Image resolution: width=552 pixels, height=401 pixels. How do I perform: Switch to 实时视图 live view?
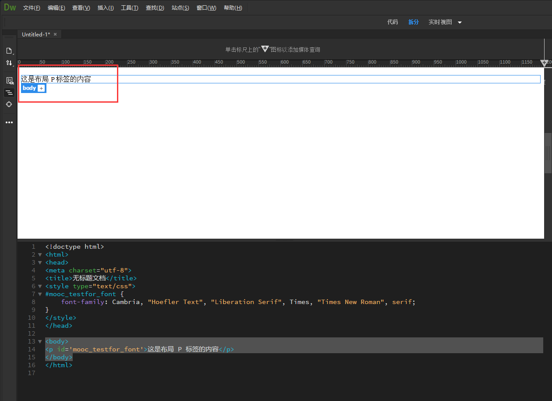(x=440, y=22)
